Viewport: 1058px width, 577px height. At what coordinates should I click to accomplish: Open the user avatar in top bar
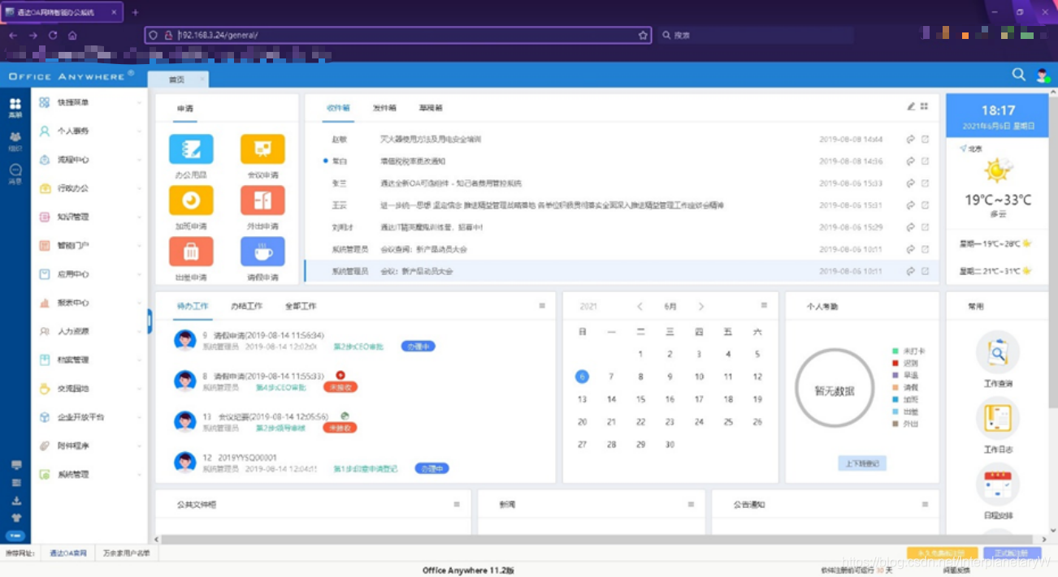1043,75
